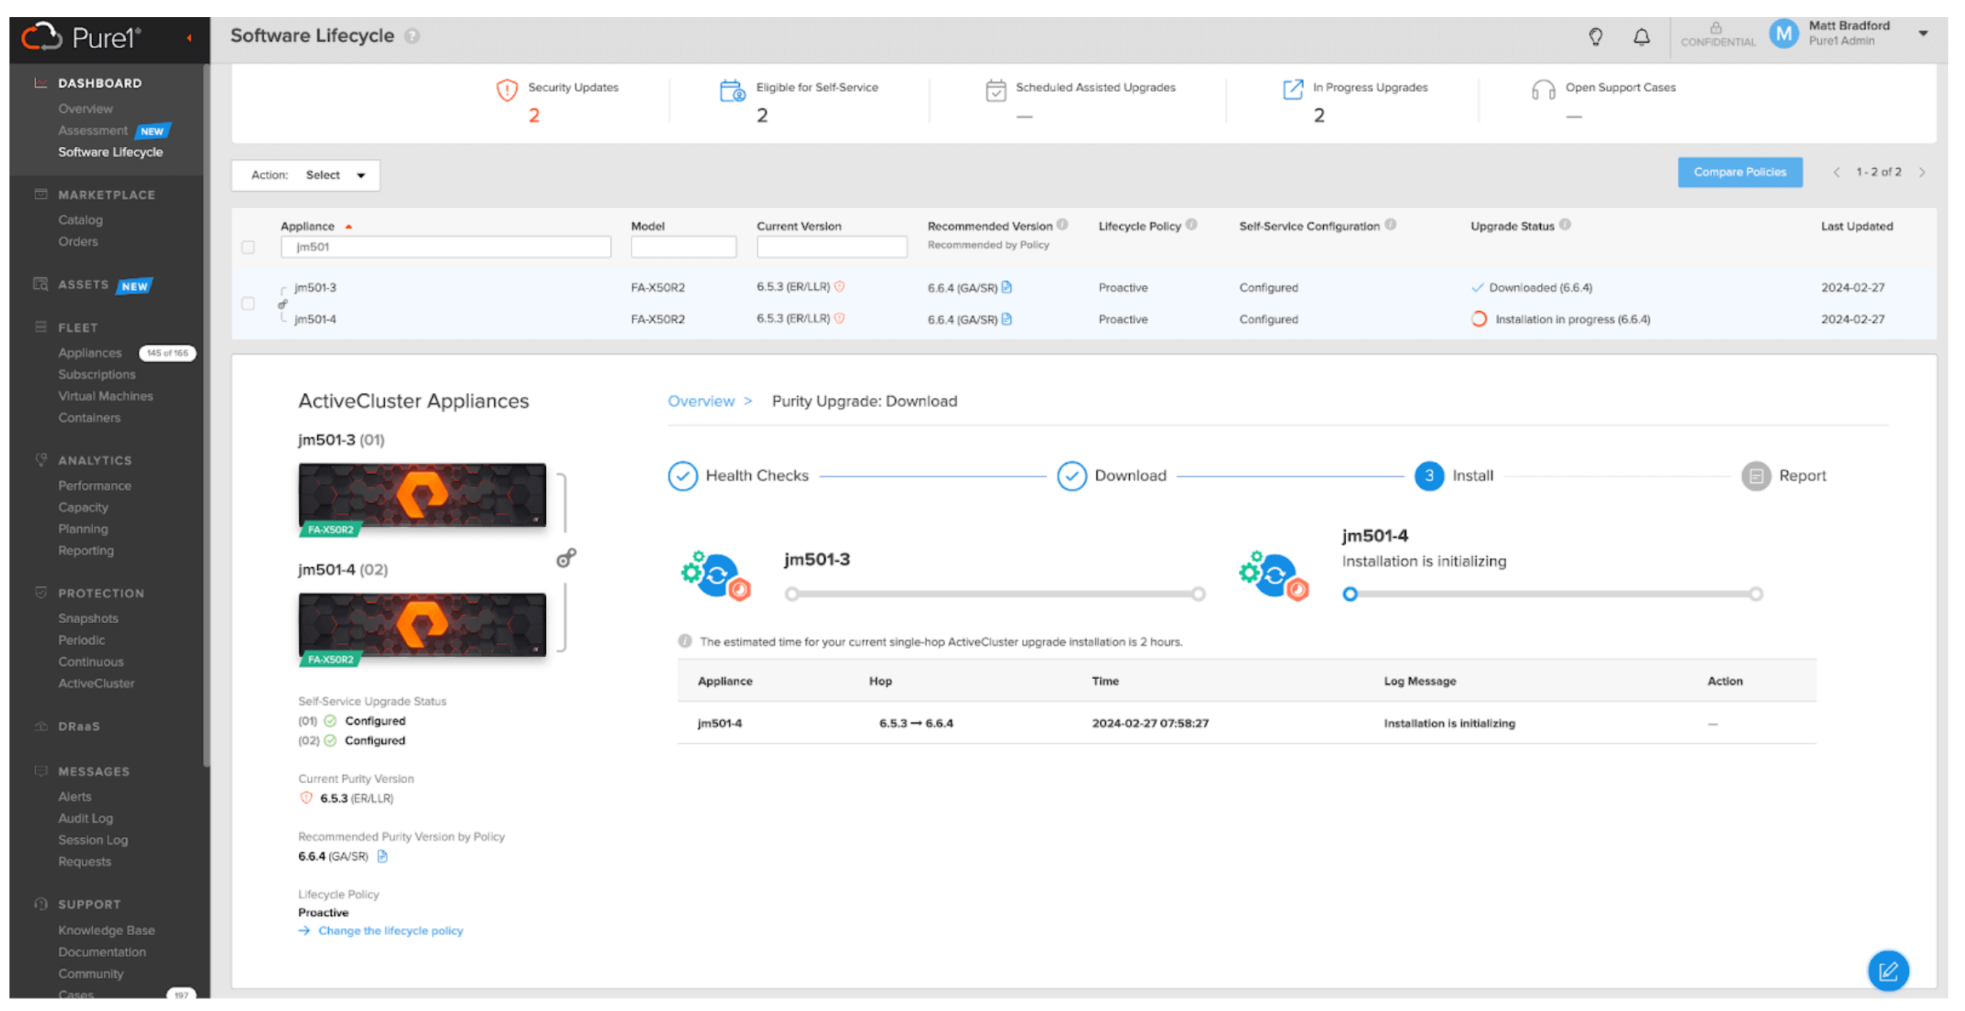Image resolution: width=1965 pixels, height=1011 pixels.
Task: Click the Lifecycle Policy info icon
Action: (1191, 225)
